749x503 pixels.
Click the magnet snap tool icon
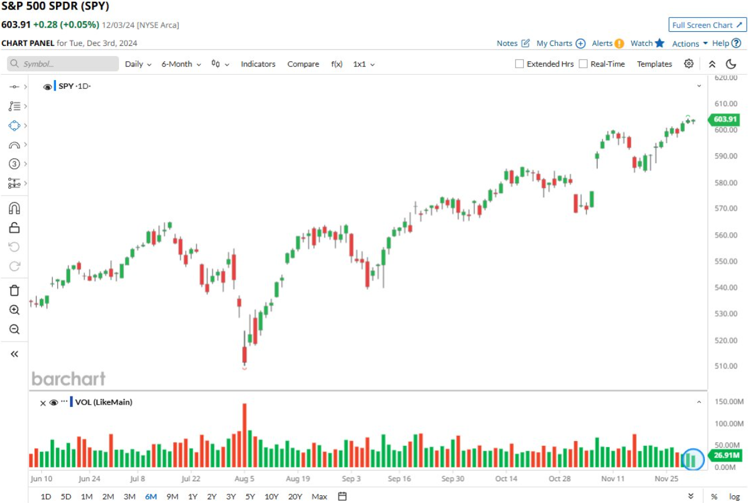tap(15, 208)
